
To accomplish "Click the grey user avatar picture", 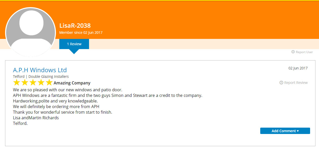I will [x=31, y=32].
